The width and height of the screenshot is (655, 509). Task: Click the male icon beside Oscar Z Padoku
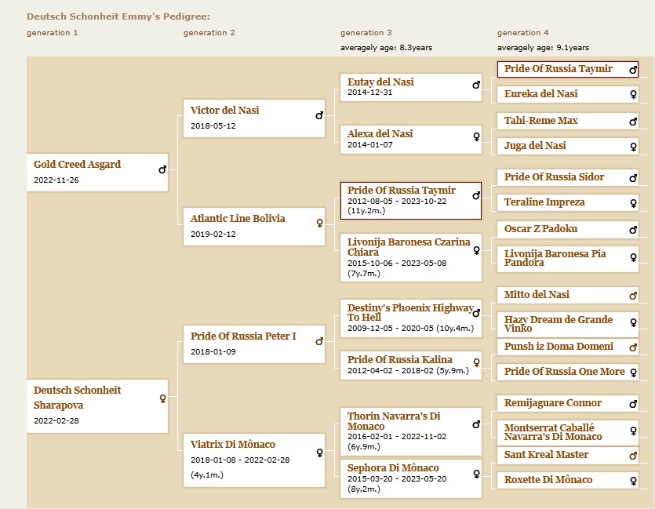point(633,230)
